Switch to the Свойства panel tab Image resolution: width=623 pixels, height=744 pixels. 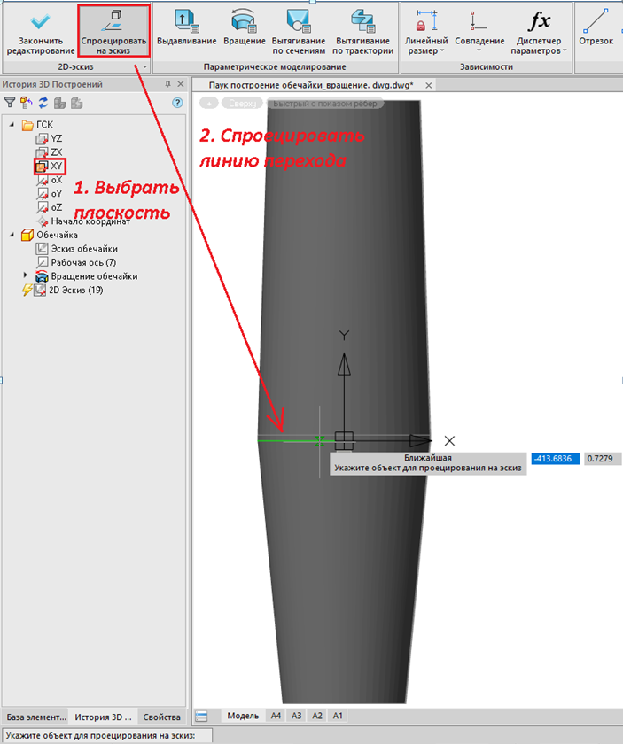(161, 717)
